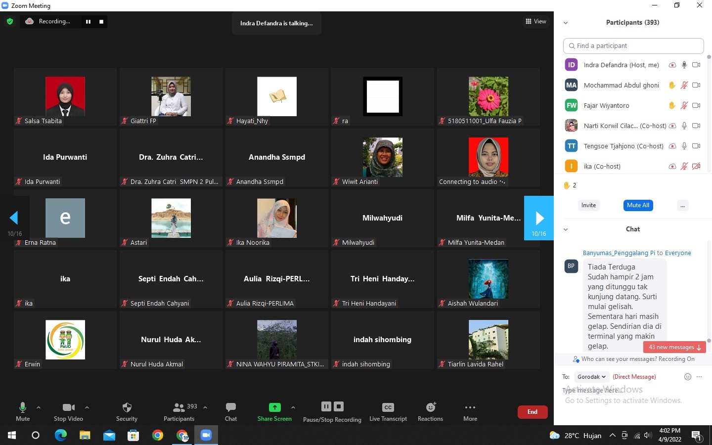Expand audio options arrow beside Mute

39,407
